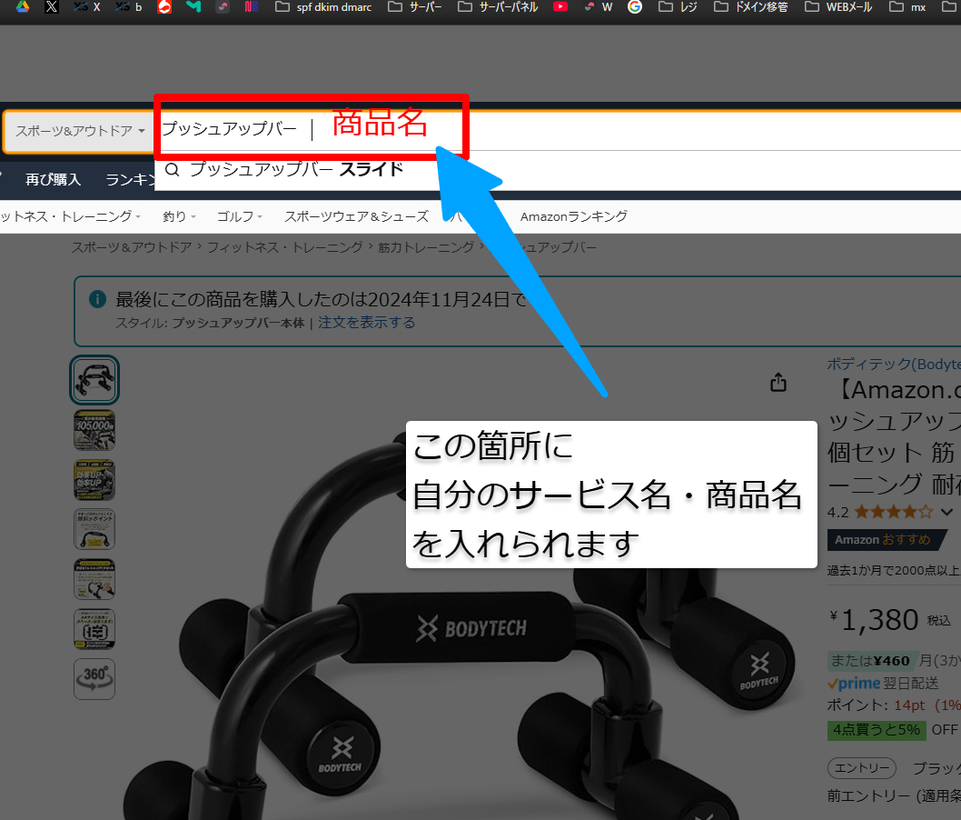The height and width of the screenshot is (820, 961).
Task: Open the teal M-shaped bookmark icon
Action: tap(193, 6)
